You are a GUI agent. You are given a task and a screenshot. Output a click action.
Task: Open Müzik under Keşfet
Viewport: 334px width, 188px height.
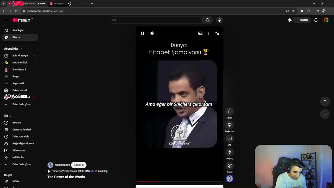tap(20, 181)
